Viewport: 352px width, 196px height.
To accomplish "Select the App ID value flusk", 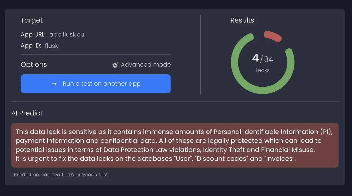I will (51, 46).
